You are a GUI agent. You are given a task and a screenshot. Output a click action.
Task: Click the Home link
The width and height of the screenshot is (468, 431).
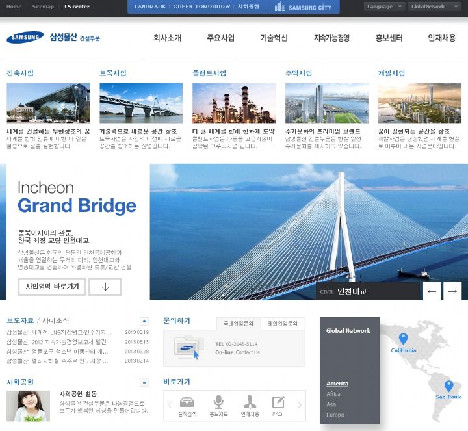14,7
